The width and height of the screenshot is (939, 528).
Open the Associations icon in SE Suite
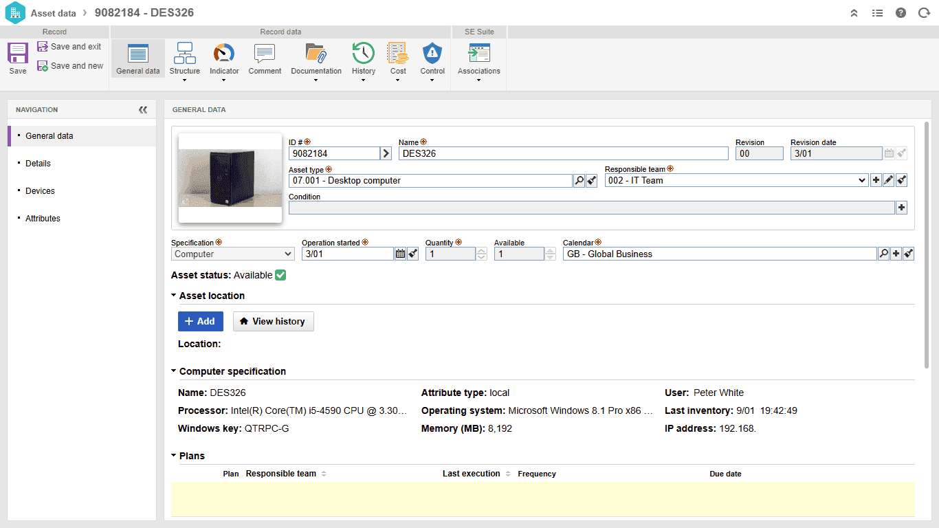[x=479, y=53]
